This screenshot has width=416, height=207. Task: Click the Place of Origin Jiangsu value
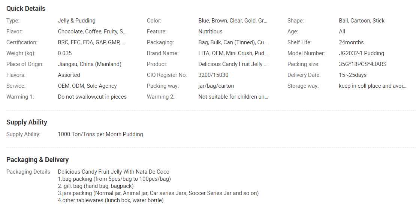pyautogui.click(x=90, y=64)
